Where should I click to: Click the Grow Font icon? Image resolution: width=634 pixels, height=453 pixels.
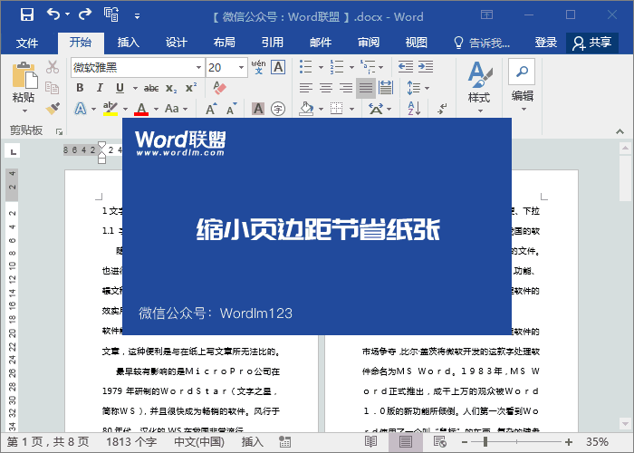point(211,109)
